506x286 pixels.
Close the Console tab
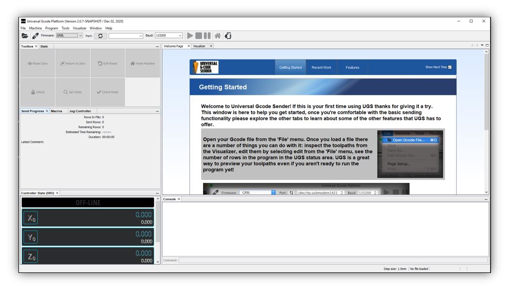coord(179,199)
